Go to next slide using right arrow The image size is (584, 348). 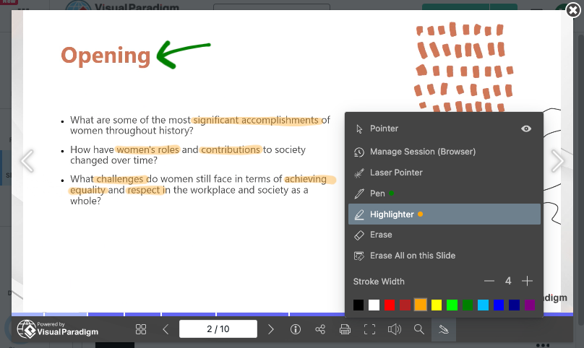557,161
